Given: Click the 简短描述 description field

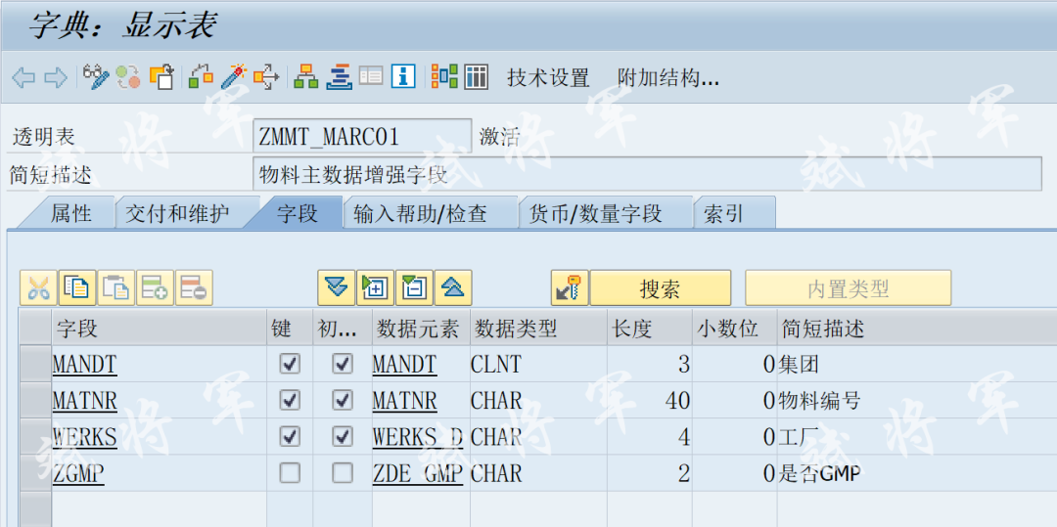Looking at the screenshot, I should click(648, 174).
